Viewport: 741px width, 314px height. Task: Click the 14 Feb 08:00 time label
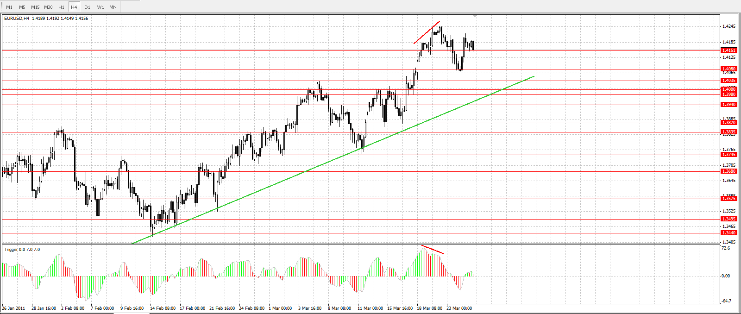[163, 308]
